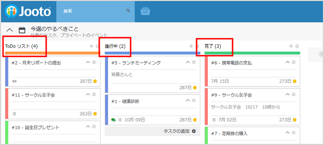Collapse the #11 サークル女子会 card

(88, 94)
